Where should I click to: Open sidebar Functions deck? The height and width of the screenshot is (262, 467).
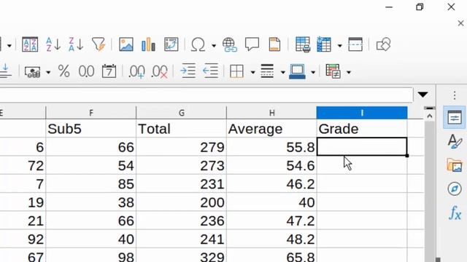tap(455, 213)
